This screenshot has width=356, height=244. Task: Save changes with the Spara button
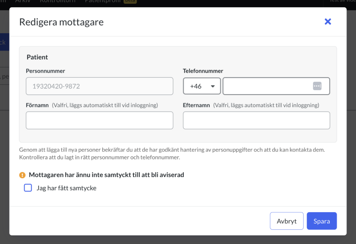[322, 221]
